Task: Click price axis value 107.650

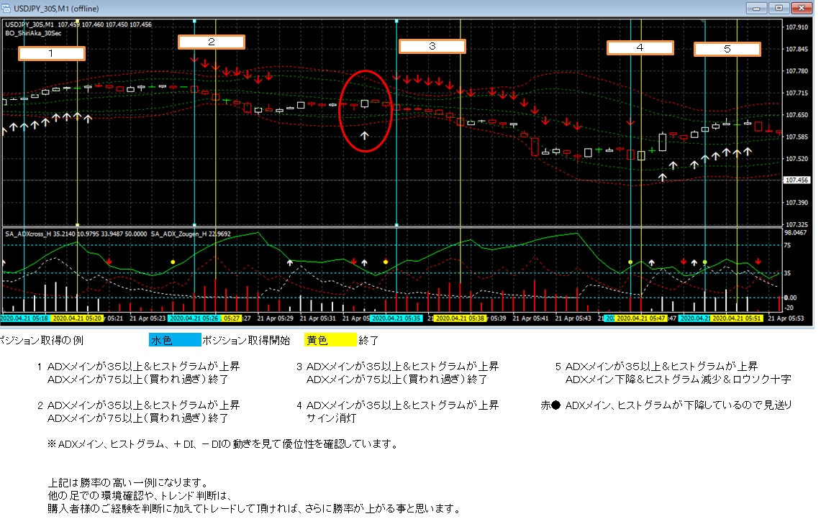Action: [x=797, y=115]
